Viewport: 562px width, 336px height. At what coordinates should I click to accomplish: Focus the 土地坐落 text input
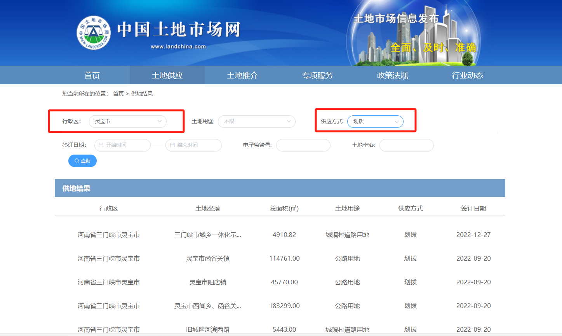point(406,145)
